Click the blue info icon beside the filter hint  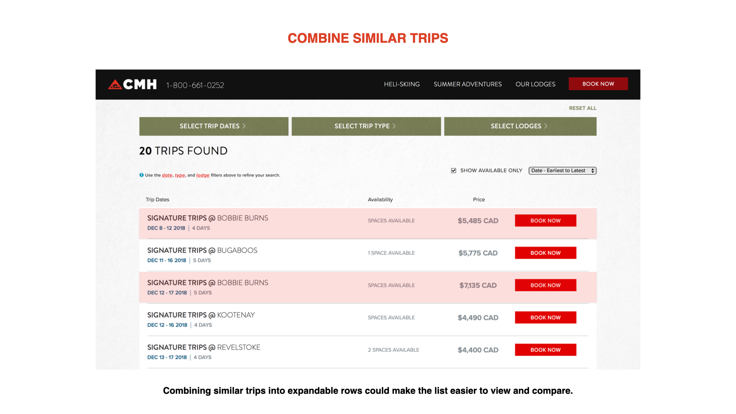[141, 175]
